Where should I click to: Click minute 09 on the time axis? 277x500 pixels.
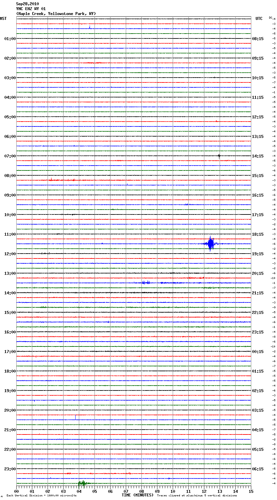tap(157, 491)
